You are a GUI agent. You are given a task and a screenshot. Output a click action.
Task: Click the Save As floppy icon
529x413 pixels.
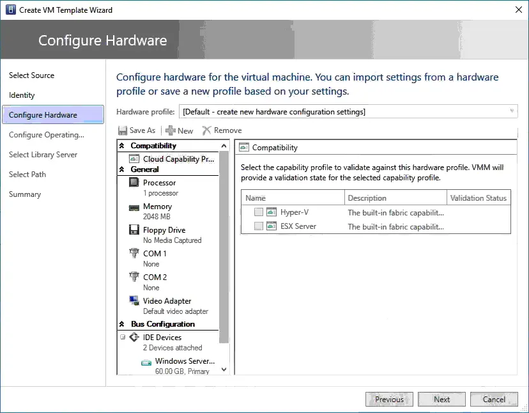click(123, 130)
